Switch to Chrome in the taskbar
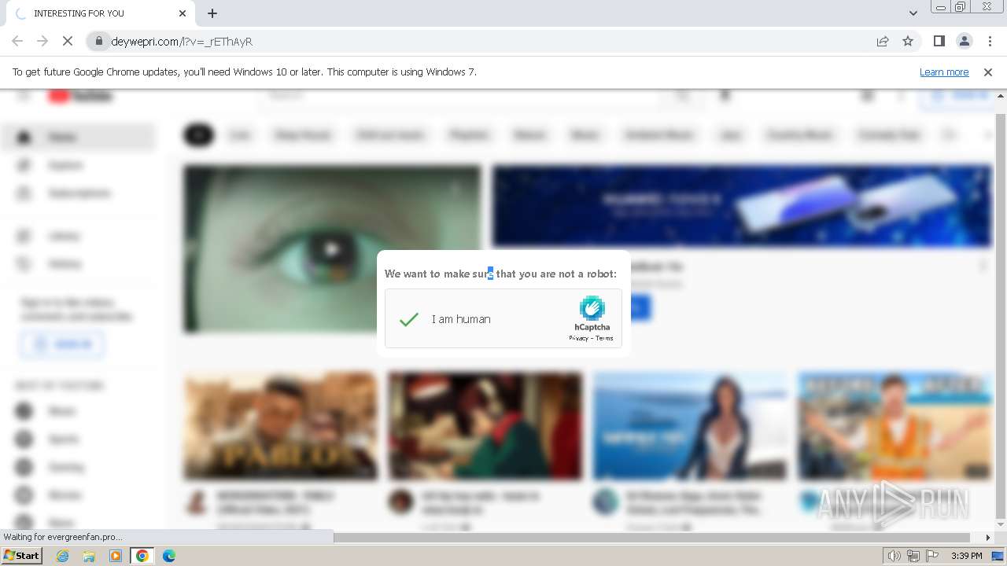The image size is (1007, 566). 142,556
